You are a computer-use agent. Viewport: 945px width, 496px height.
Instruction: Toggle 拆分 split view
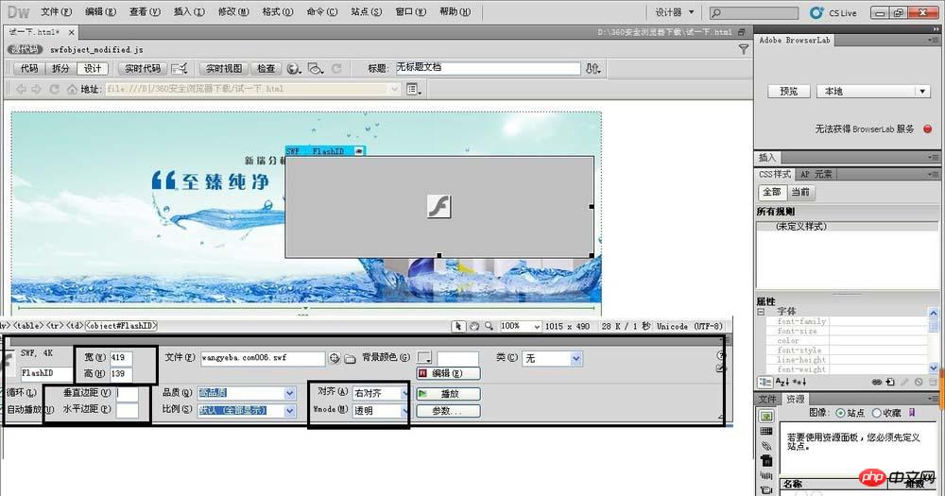click(60, 69)
